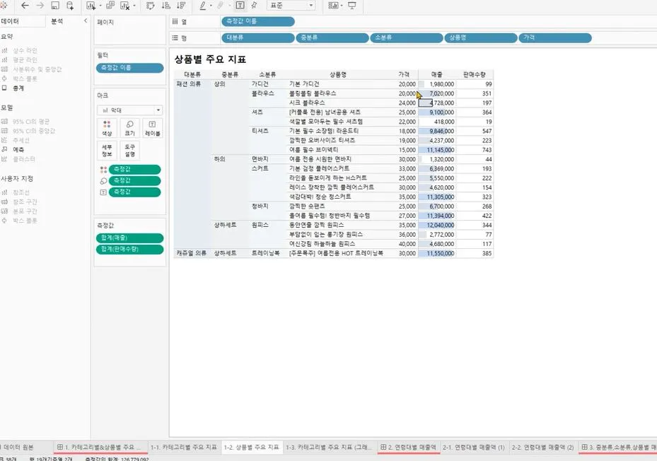Click the size icon beside second 측정값 pill

[103, 181]
